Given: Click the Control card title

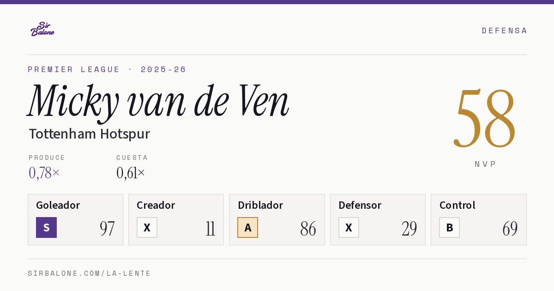Looking at the screenshot, I should pyautogui.click(x=458, y=205).
